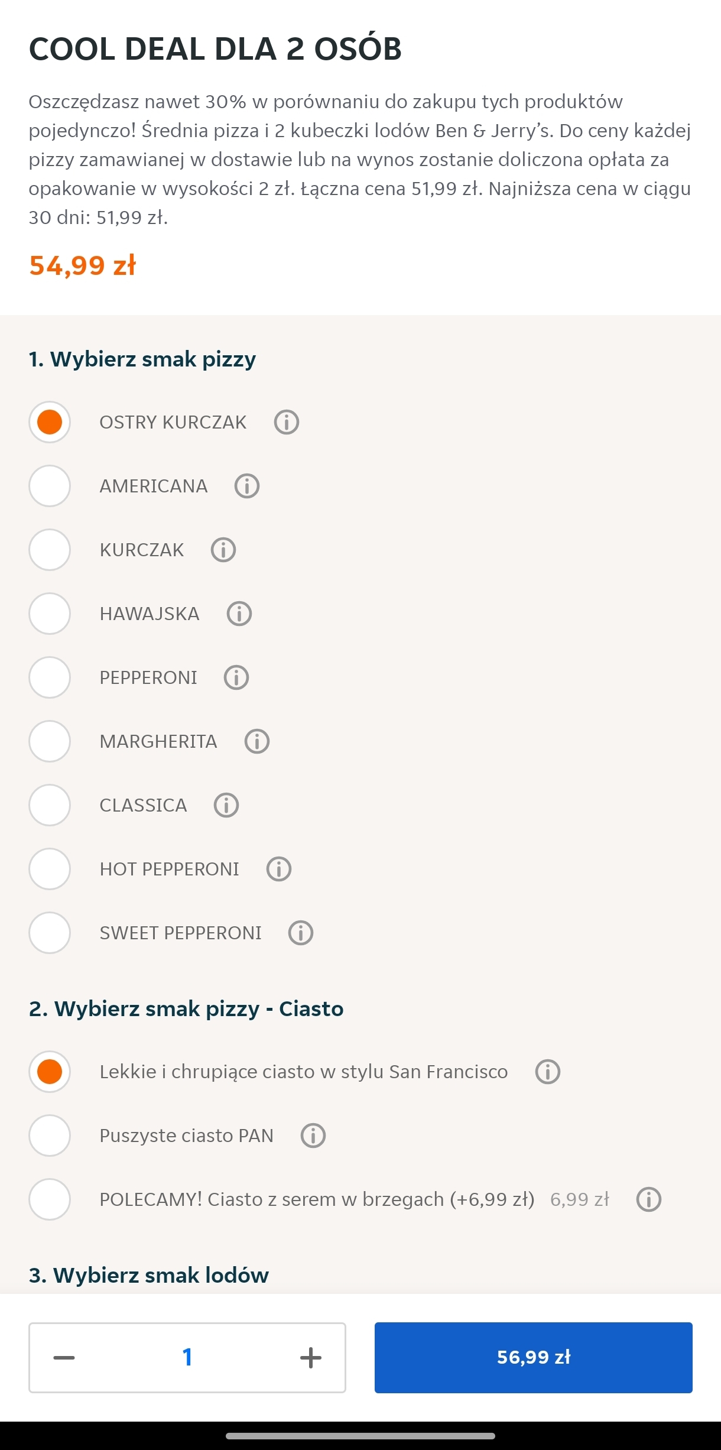Select the PEPPERONI pizza radio button

click(50, 677)
